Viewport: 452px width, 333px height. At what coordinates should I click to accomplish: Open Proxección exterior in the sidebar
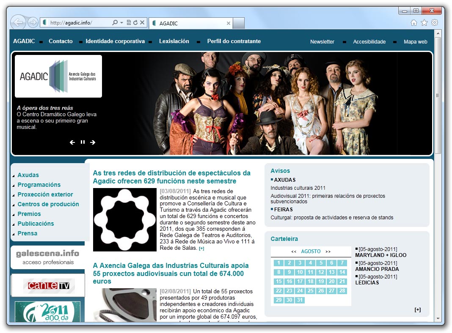tap(45, 194)
